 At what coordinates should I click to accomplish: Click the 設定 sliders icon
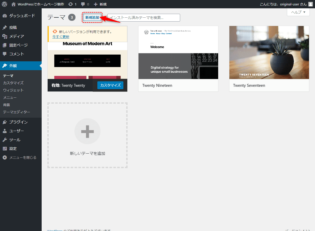[5, 149]
